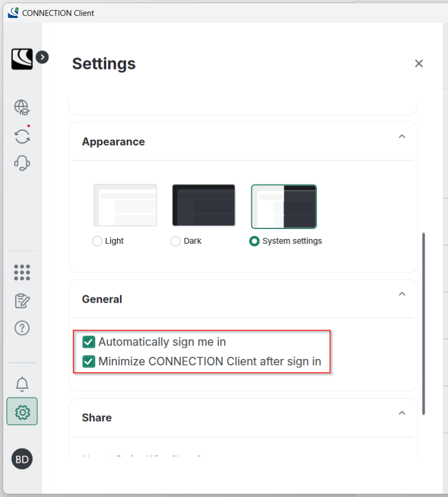Open the headset support icon
The height and width of the screenshot is (497, 448).
click(22, 163)
